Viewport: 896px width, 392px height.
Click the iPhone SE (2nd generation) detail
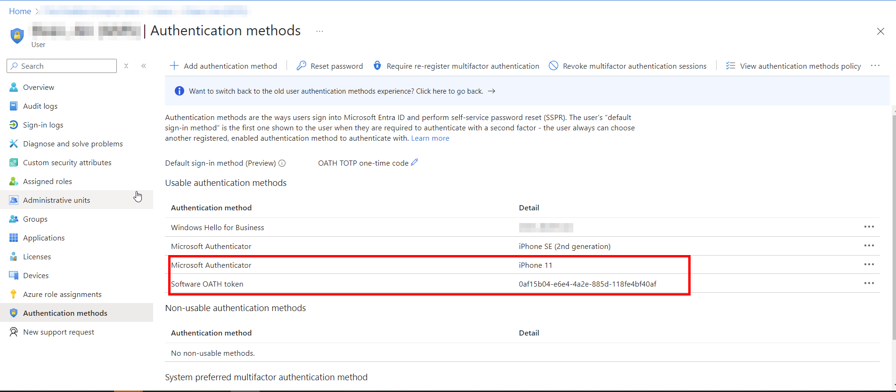[565, 246]
